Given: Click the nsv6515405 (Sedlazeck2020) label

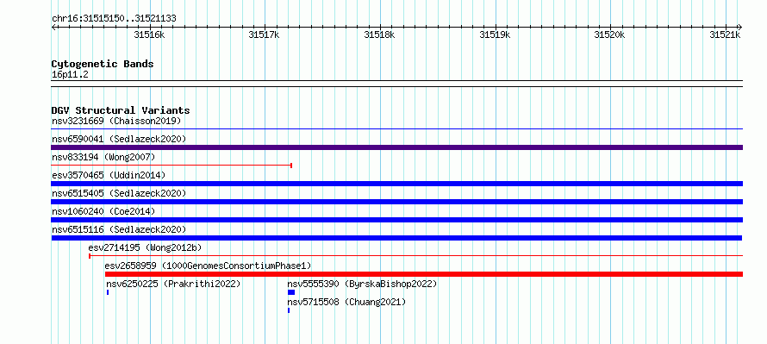Looking at the screenshot, I should click(x=119, y=193).
